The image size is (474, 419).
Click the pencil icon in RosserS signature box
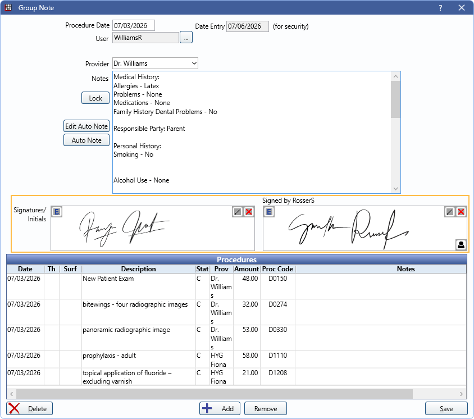450,212
